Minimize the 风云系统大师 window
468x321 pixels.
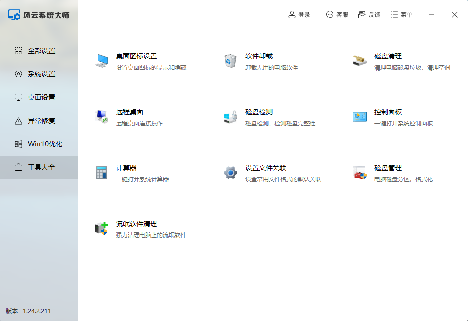(x=431, y=15)
